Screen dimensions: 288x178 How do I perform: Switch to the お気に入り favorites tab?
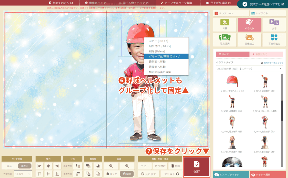point(266,54)
